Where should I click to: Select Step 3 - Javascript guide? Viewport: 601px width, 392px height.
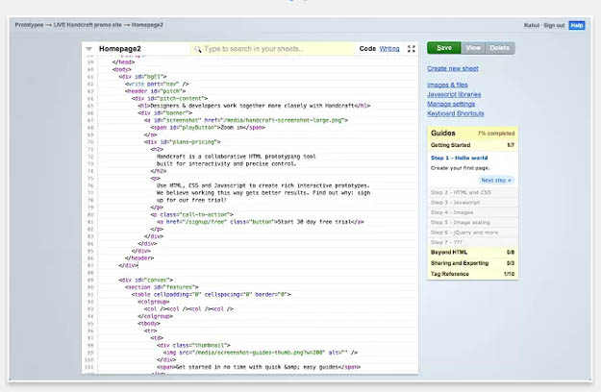click(472, 202)
